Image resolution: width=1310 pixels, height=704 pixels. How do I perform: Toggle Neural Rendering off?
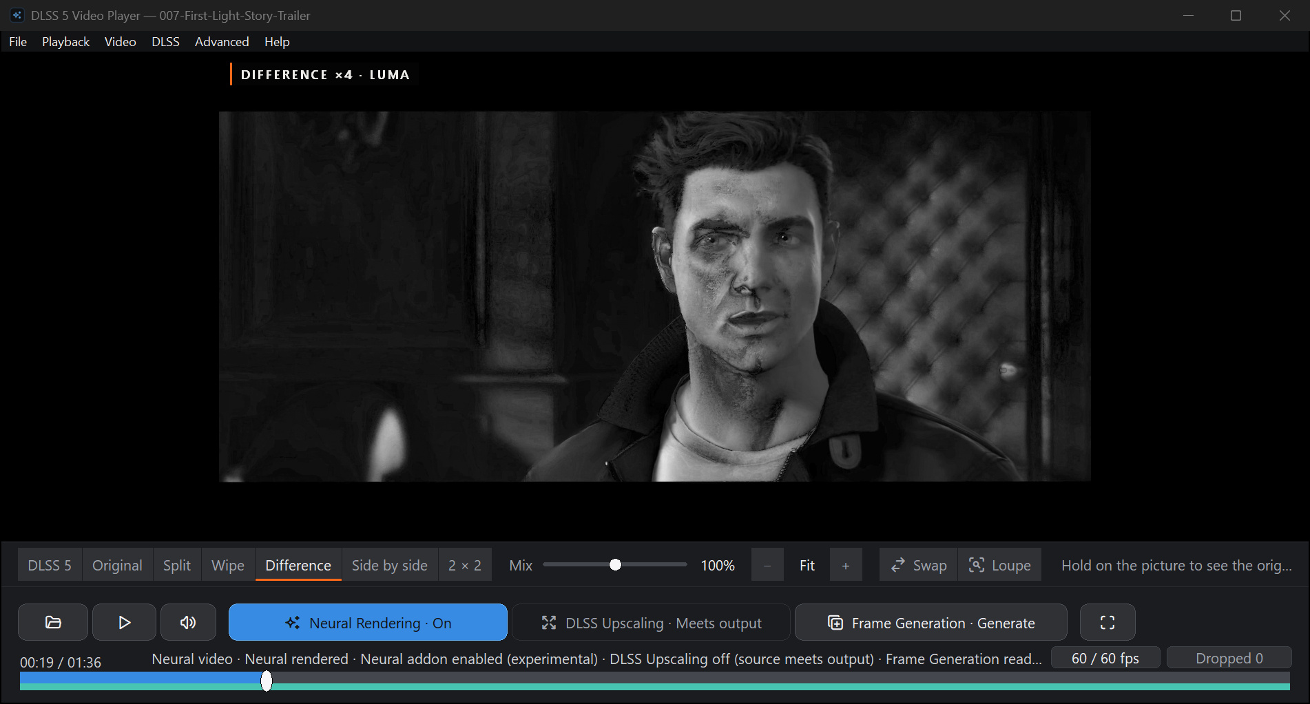tap(368, 622)
